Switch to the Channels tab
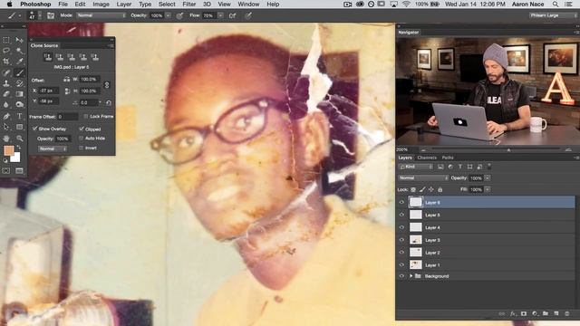 point(427,158)
